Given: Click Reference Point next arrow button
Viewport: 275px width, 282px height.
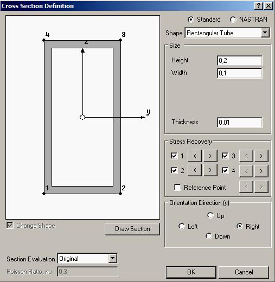Looking at the screenshot, I should coord(261,187).
